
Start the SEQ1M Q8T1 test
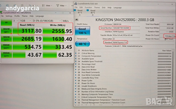pyautogui.click(x=6, y=30)
